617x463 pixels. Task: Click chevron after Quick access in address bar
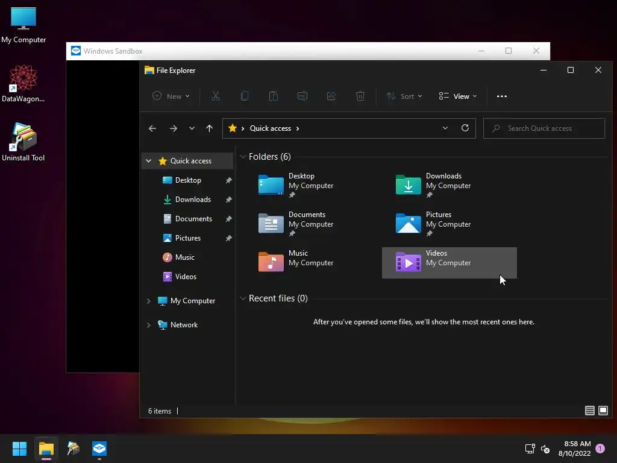coord(298,128)
